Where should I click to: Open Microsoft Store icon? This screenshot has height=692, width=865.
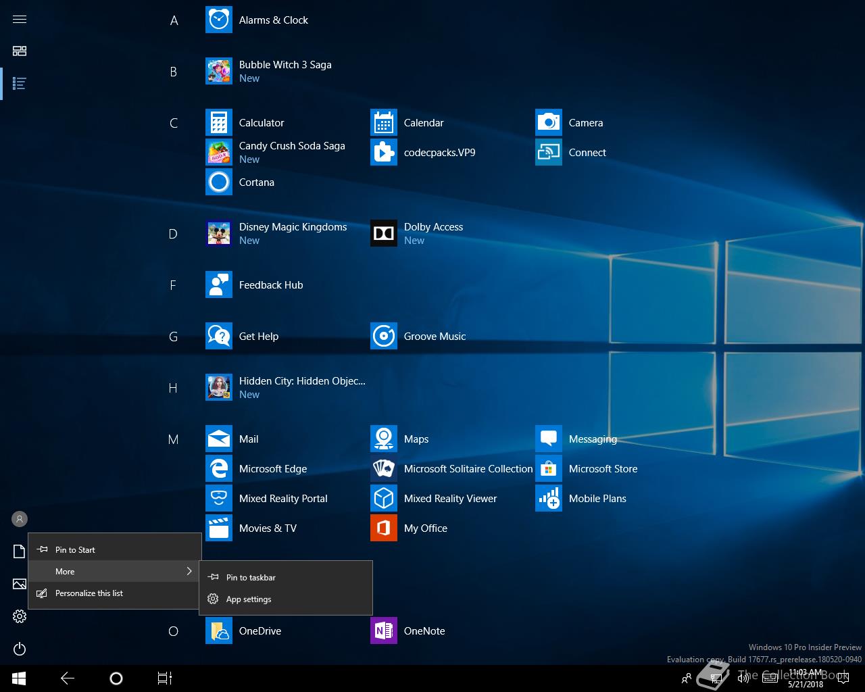point(549,468)
